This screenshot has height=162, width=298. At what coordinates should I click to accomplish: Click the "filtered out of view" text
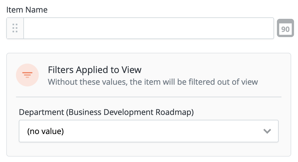[x=224, y=82]
